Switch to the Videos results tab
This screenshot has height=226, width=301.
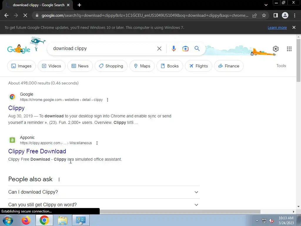(x=51, y=66)
